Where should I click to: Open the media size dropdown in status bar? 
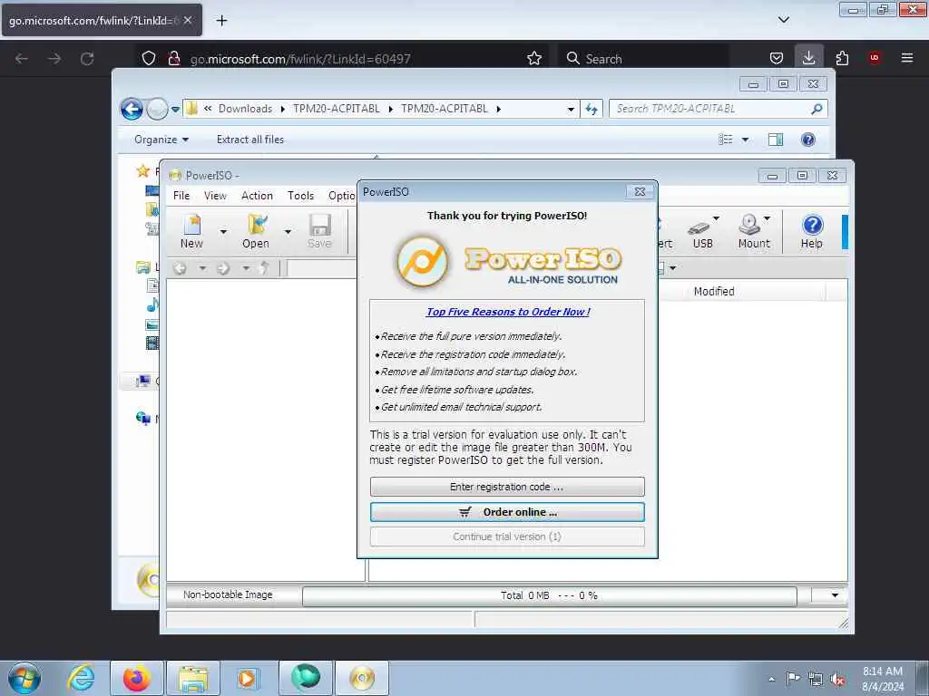835,595
